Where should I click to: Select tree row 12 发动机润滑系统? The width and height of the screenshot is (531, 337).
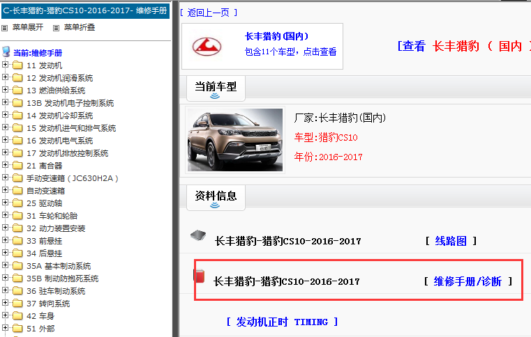pos(59,78)
